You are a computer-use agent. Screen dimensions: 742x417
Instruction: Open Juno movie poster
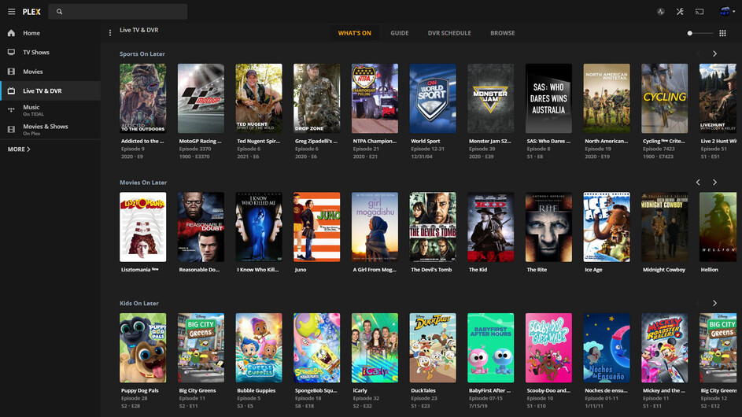tap(316, 227)
